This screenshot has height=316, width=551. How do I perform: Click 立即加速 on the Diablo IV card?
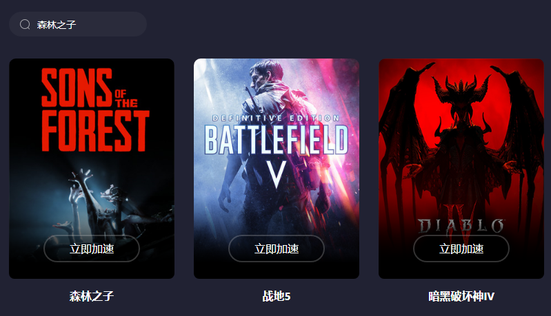[x=461, y=249]
